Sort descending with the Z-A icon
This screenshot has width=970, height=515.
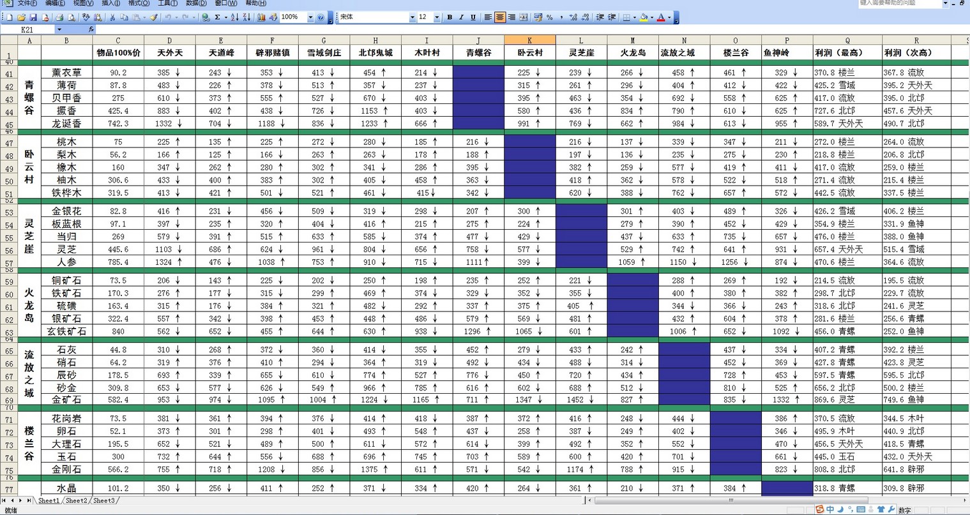pyautogui.click(x=246, y=17)
